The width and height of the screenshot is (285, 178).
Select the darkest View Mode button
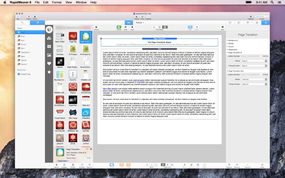165,27
